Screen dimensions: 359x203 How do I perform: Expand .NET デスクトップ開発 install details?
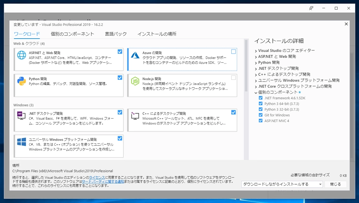coord(256,69)
